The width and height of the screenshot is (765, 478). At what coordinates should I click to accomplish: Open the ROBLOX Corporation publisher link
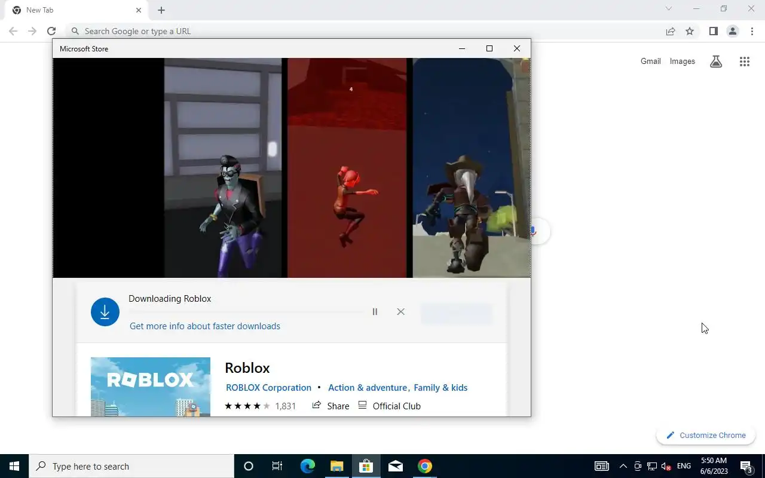pyautogui.click(x=268, y=388)
